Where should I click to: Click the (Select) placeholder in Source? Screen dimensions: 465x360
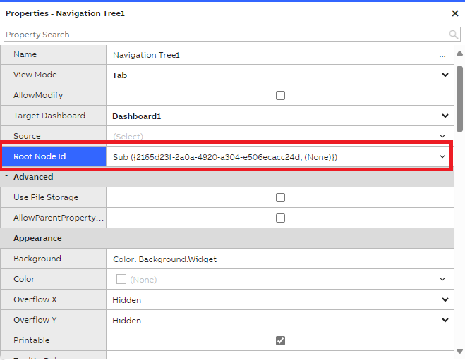click(128, 137)
